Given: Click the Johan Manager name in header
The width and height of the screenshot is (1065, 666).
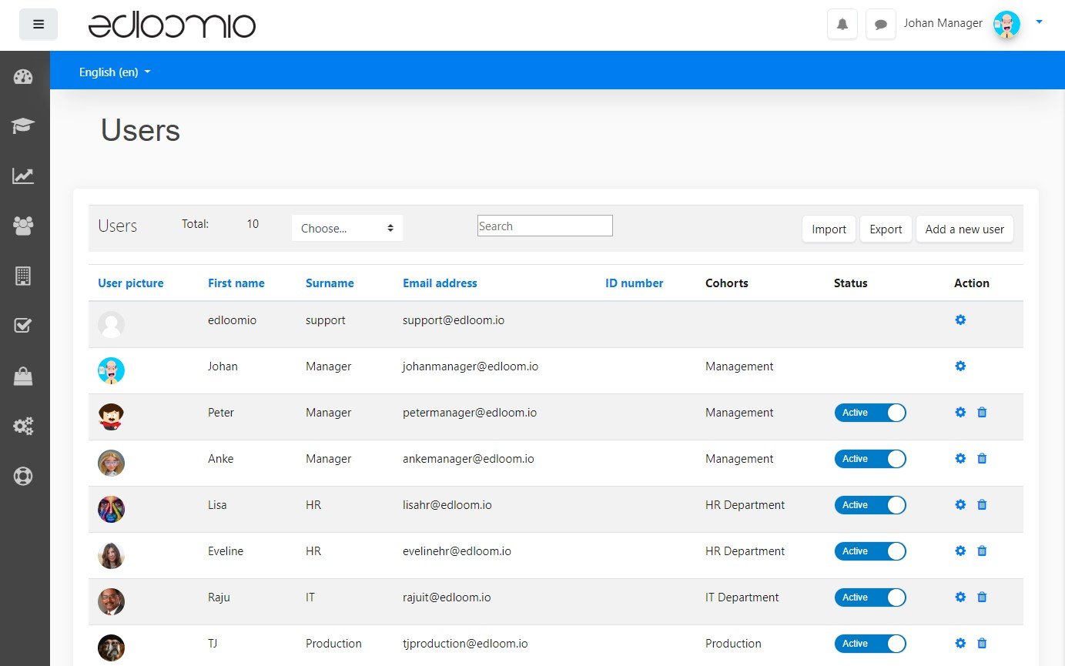Looking at the screenshot, I should (x=943, y=23).
